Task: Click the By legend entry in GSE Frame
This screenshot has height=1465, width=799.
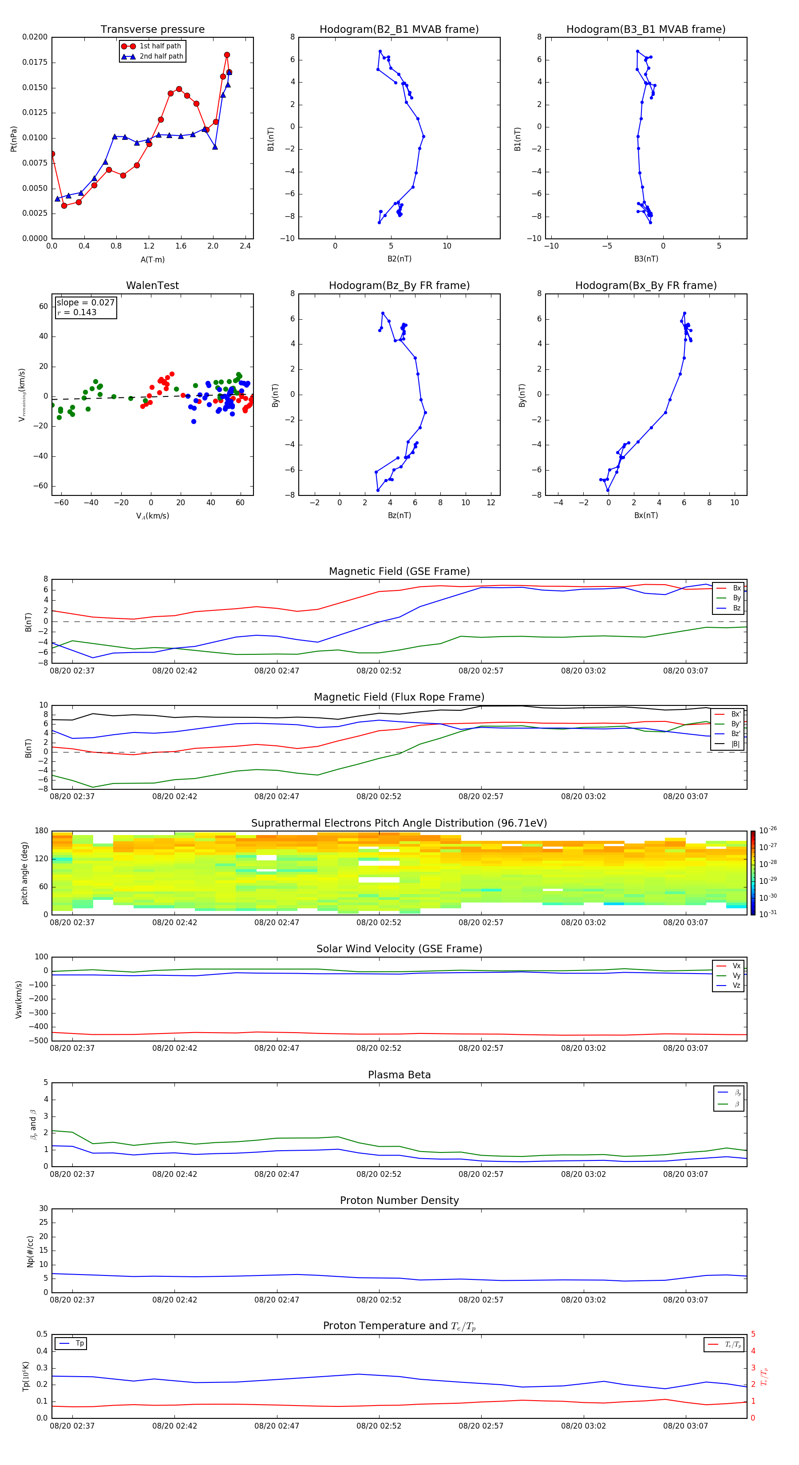Action: point(728,598)
